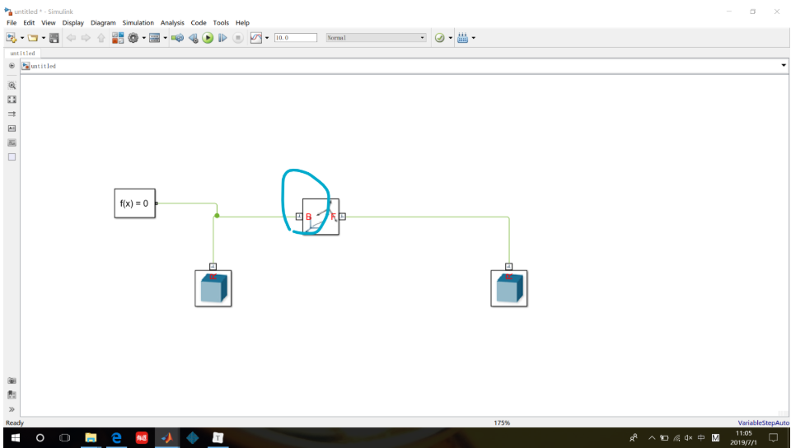Expand the dropdown next to the gear icon

pyautogui.click(x=143, y=38)
